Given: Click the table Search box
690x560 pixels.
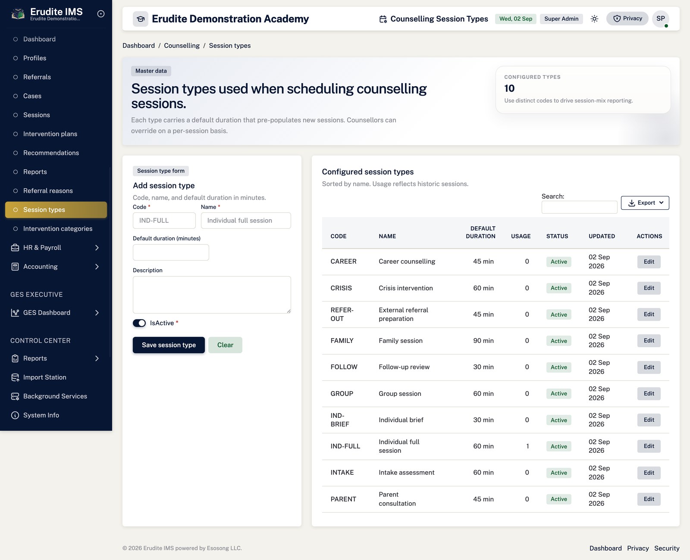Looking at the screenshot, I should click(x=580, y=207).
